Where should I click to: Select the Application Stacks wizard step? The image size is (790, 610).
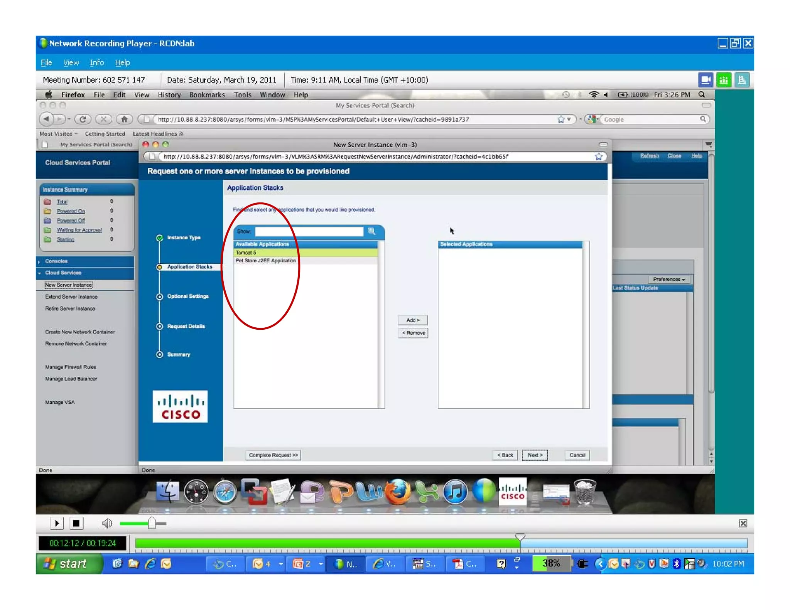coord(189,267)
